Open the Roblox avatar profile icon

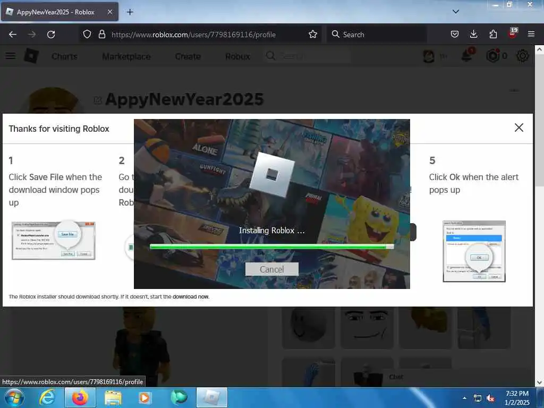(429, 56)
